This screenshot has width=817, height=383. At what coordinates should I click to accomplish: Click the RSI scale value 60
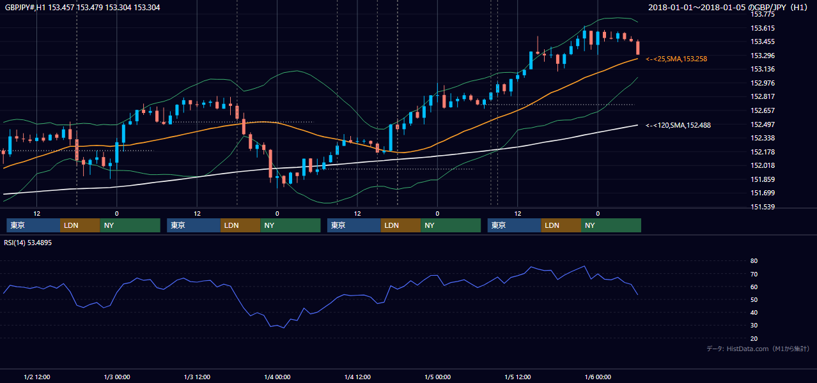tap(754, 287)
